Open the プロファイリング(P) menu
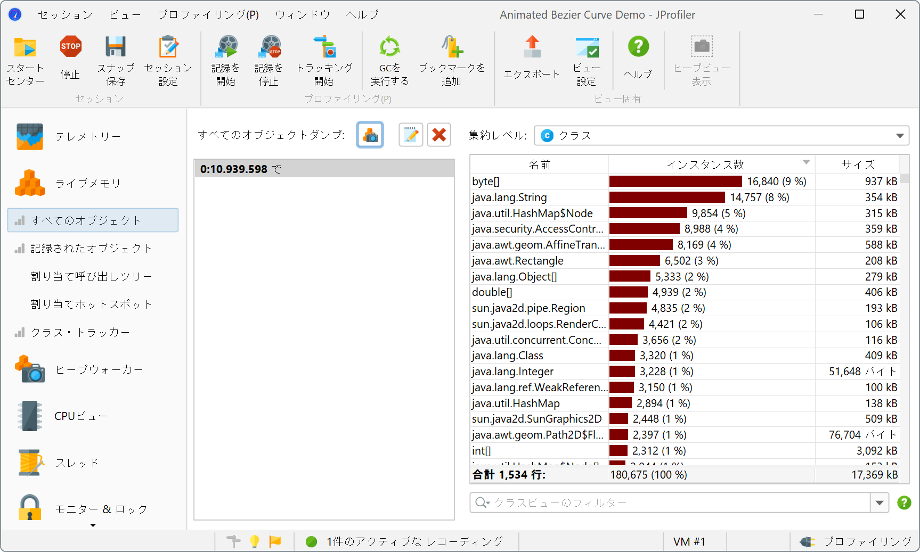The width and height of the screenshot is (920, 552). coord(208,15)
